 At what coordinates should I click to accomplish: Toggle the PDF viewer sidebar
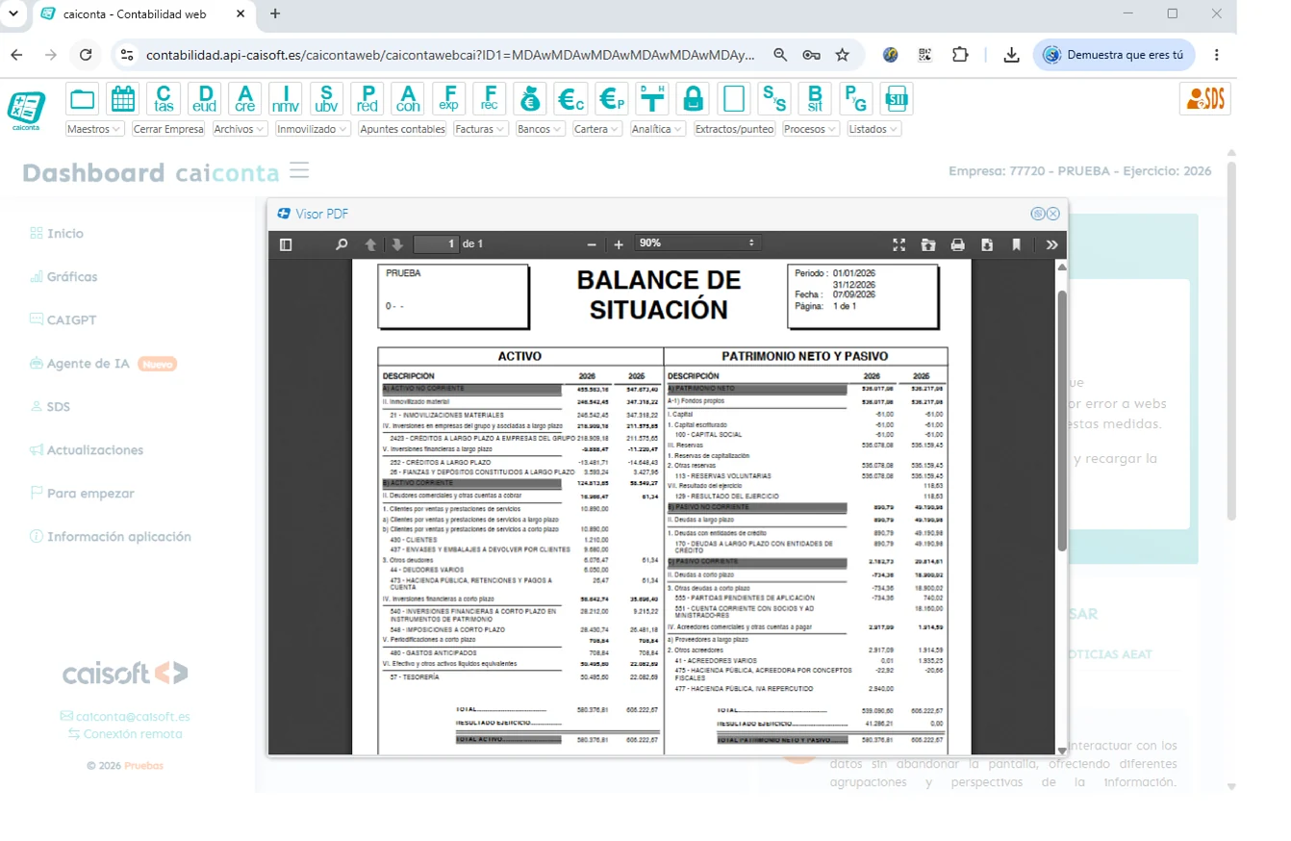[x=286, y=244]
